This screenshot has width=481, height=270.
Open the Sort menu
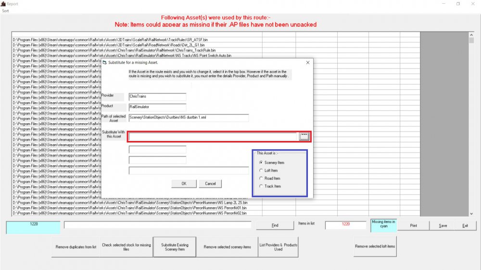point(5,11)
